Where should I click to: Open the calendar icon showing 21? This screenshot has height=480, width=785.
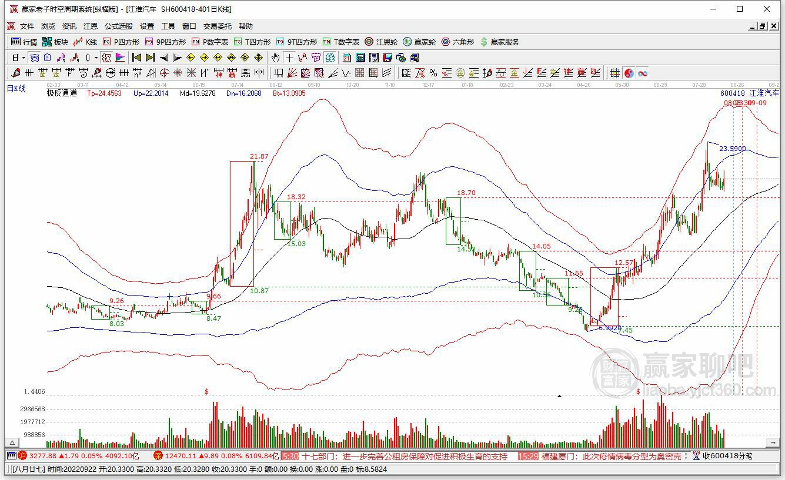[347, 58]
